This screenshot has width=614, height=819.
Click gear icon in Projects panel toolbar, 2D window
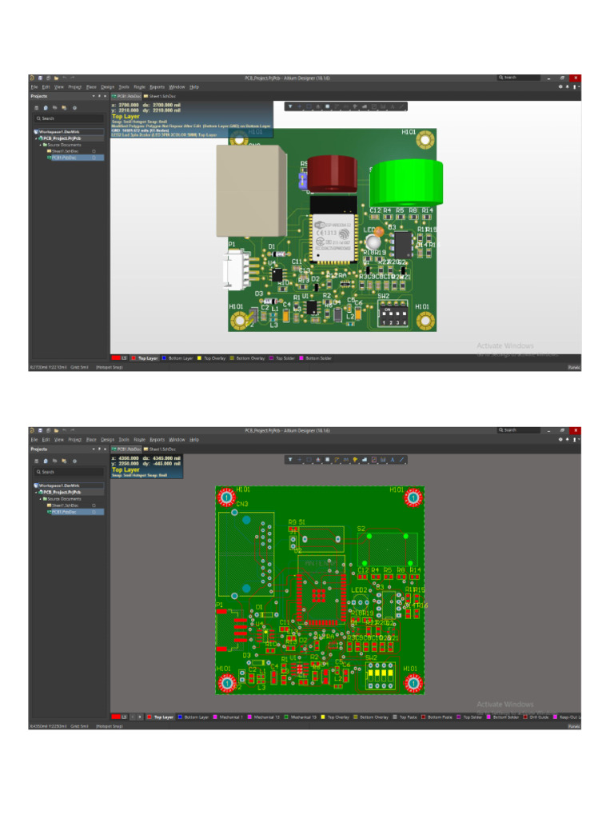pos(74,461)
